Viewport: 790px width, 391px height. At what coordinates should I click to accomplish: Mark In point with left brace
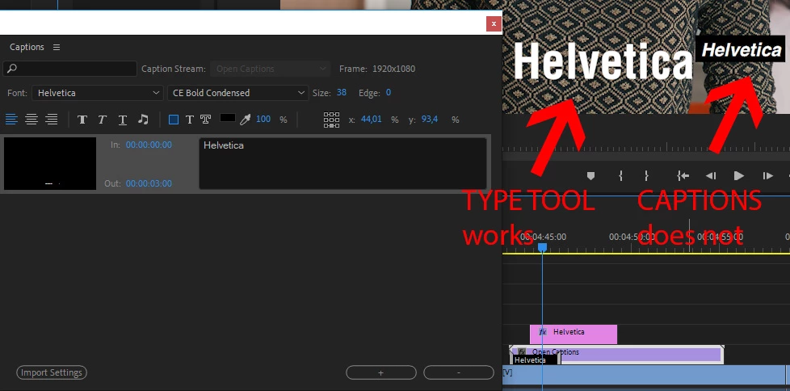(x=620, y=176)
